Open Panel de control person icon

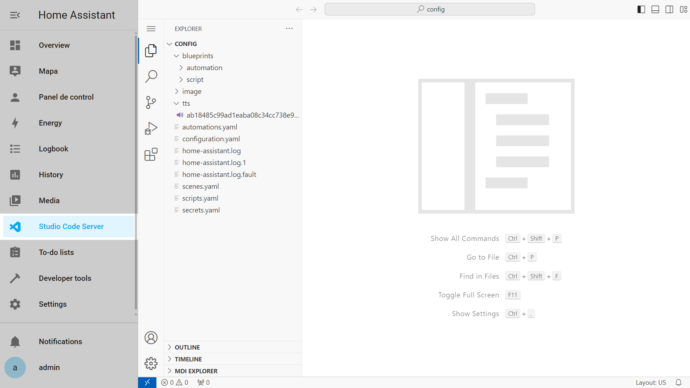(x=15, y=97)
